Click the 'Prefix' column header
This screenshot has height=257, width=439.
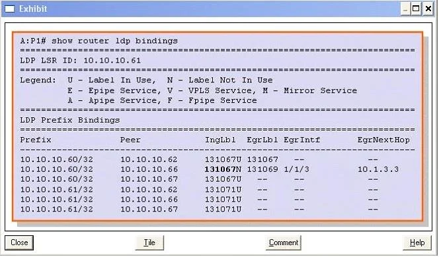pyautogui.click(x=36, y=140)
